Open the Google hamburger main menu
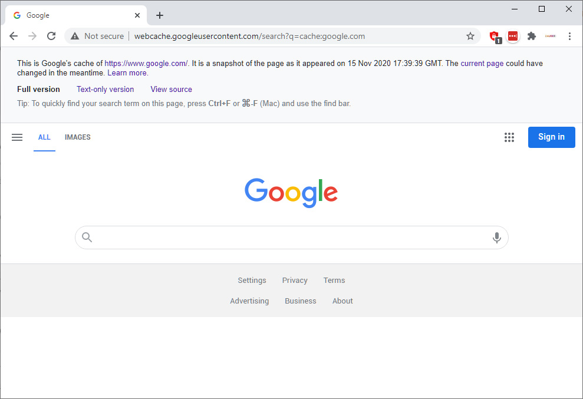 click(x=17, y=137)
